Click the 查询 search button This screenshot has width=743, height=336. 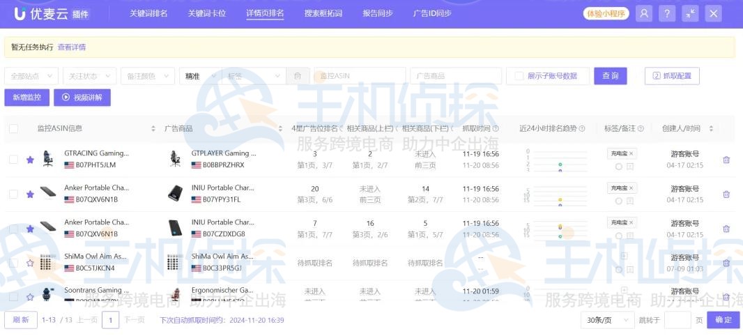click(x=611, y=76)
